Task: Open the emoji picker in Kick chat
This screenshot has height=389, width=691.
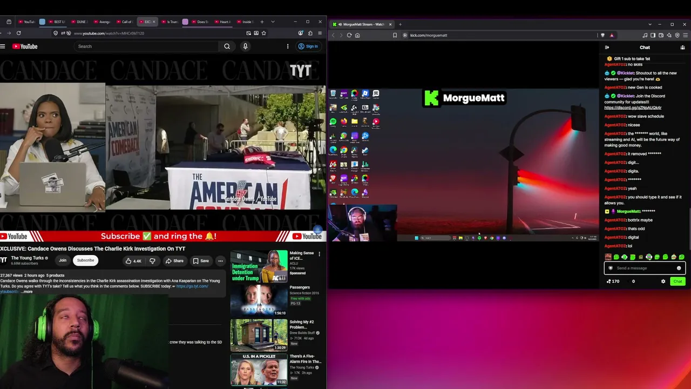Action: coord(679,268)
